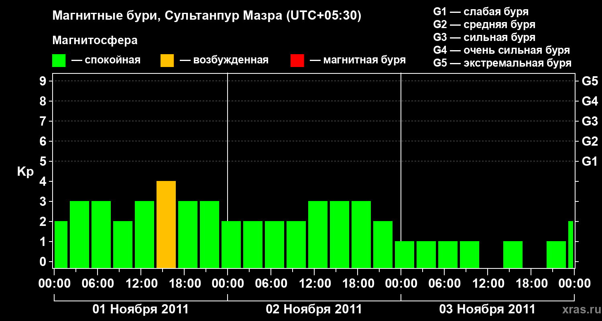Viewport: 602px width, 321px height.
Task: Click the 'Kp' axis label
Action: 25,172
